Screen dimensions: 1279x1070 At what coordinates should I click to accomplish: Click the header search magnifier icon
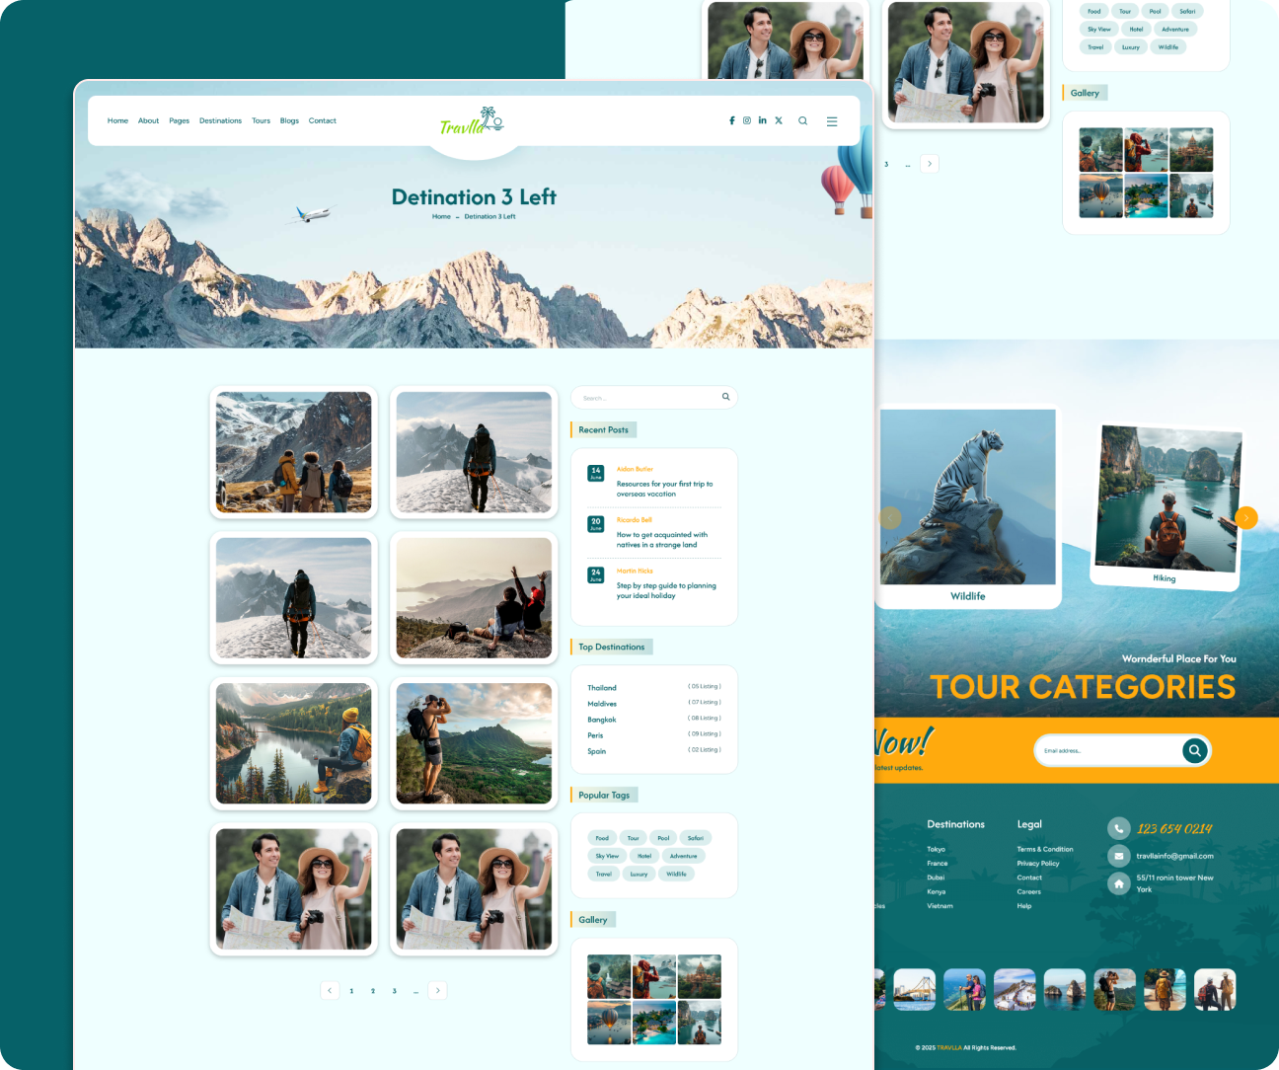(803, 121)
